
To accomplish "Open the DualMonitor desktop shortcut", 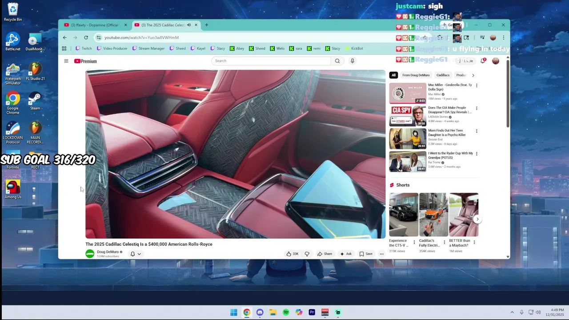I will 35,42.
